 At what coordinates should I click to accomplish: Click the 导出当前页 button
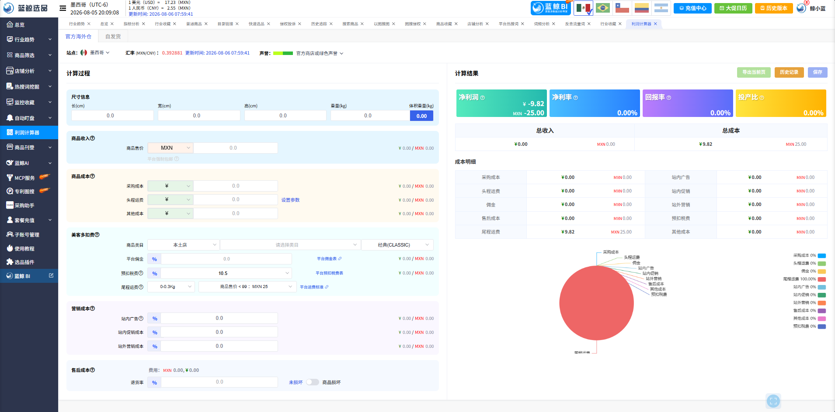(754, 72)
